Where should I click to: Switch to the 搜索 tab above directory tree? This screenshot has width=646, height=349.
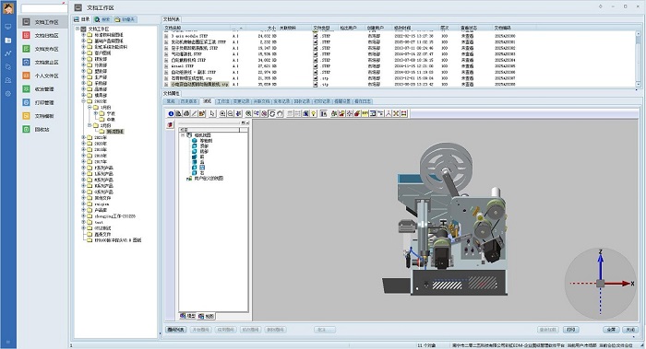click(102, 19)
